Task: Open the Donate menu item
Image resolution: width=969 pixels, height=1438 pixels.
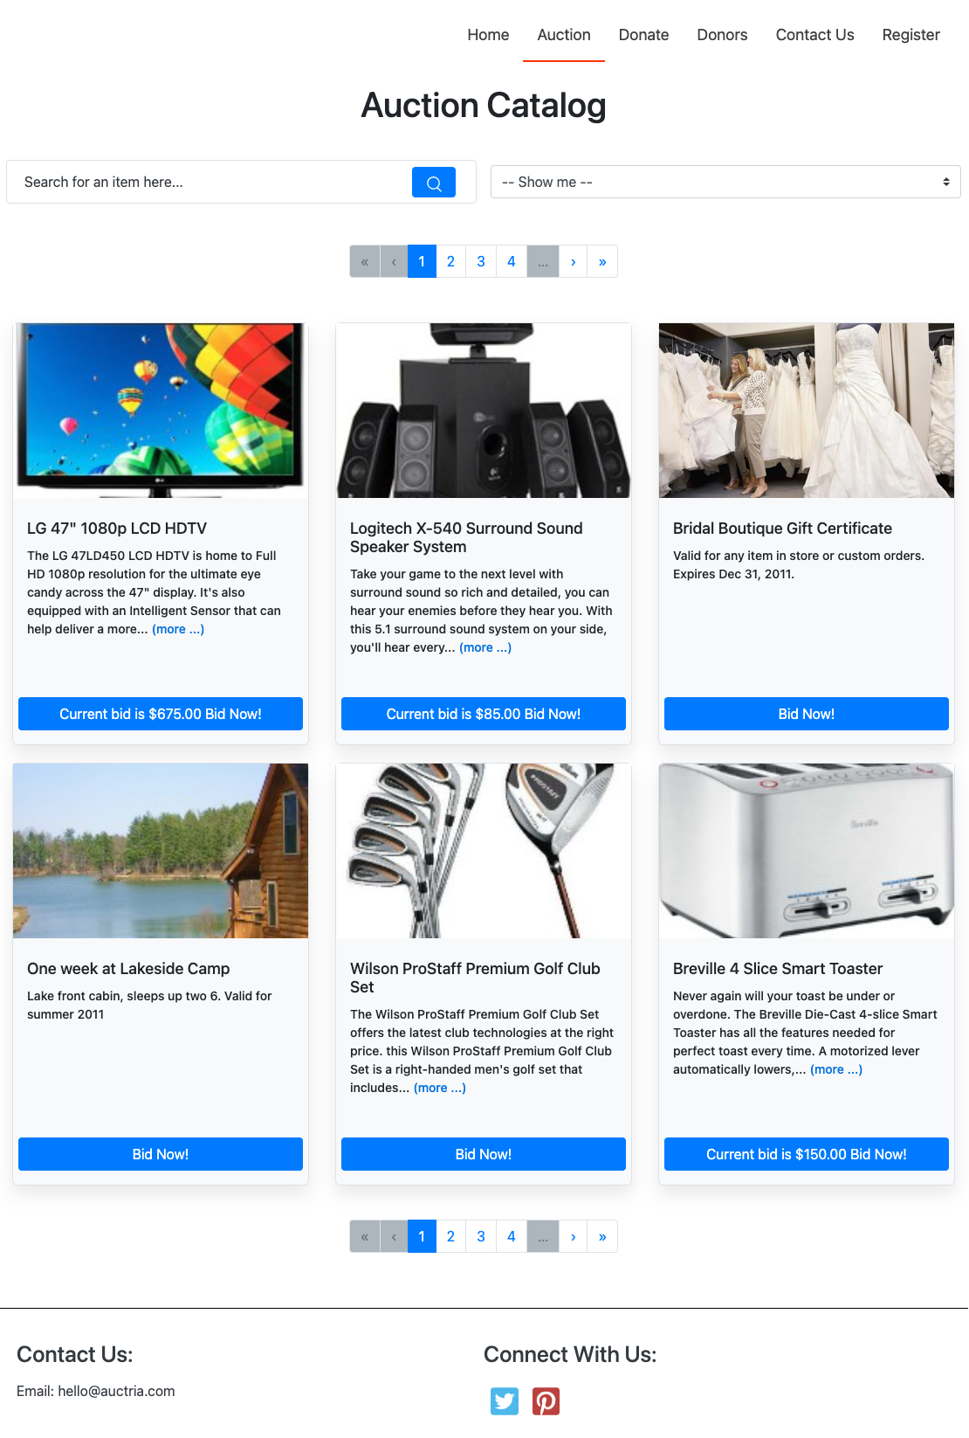Action: [644, 35]
